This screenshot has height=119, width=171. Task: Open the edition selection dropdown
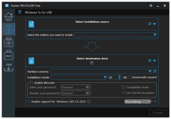(x=115, y=35)
